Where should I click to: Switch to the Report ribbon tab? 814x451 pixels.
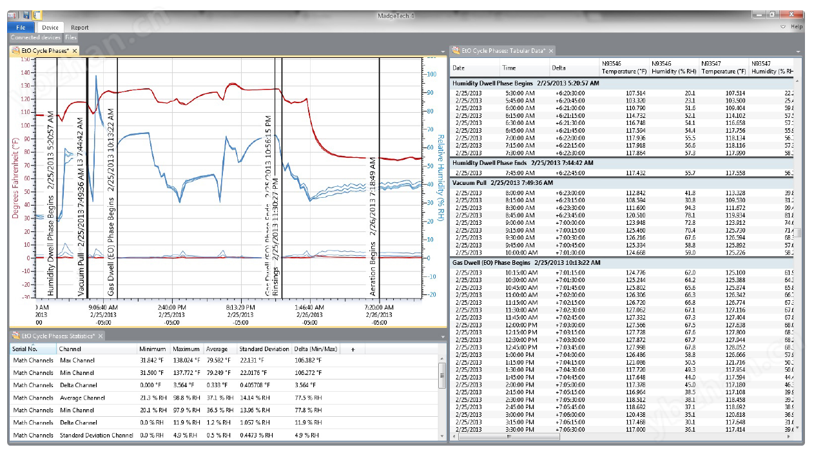pos(80,27)
